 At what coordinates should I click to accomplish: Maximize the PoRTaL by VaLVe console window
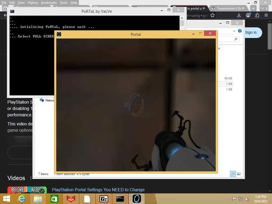169,10
